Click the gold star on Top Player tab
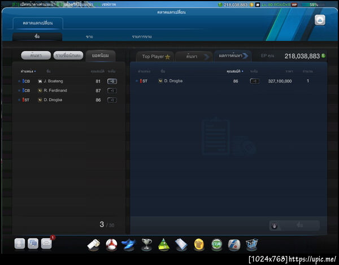 [x=168, y=57]
